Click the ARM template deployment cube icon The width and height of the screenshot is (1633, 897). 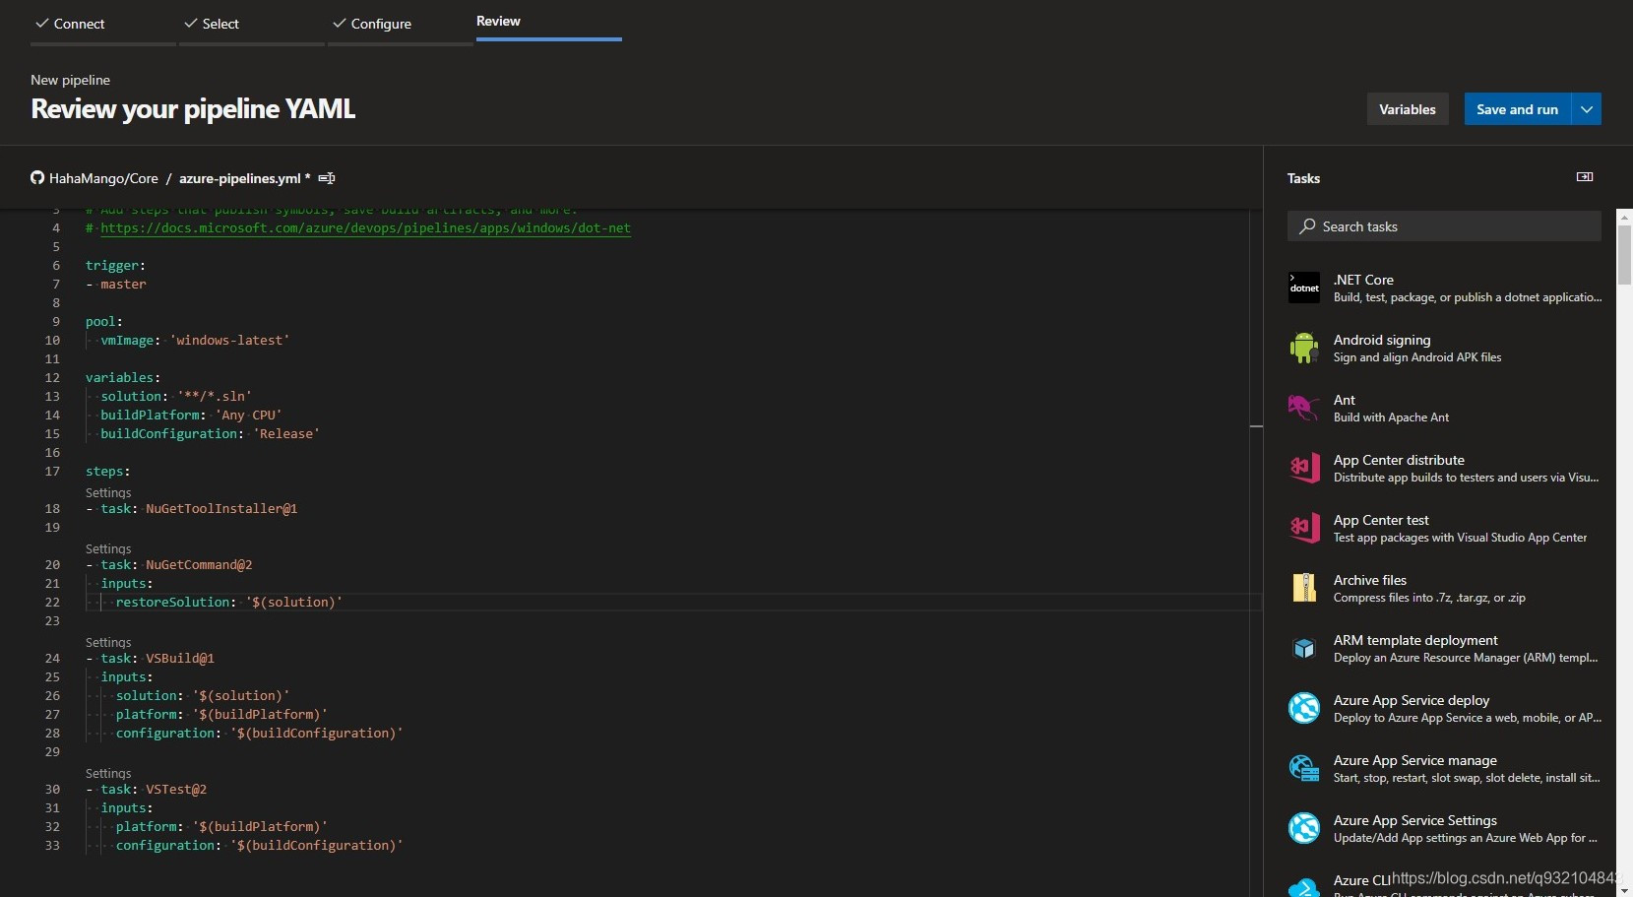1304,648
